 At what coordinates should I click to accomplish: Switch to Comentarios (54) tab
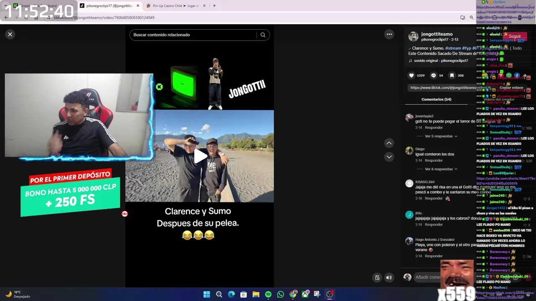[x=436, y=99]
